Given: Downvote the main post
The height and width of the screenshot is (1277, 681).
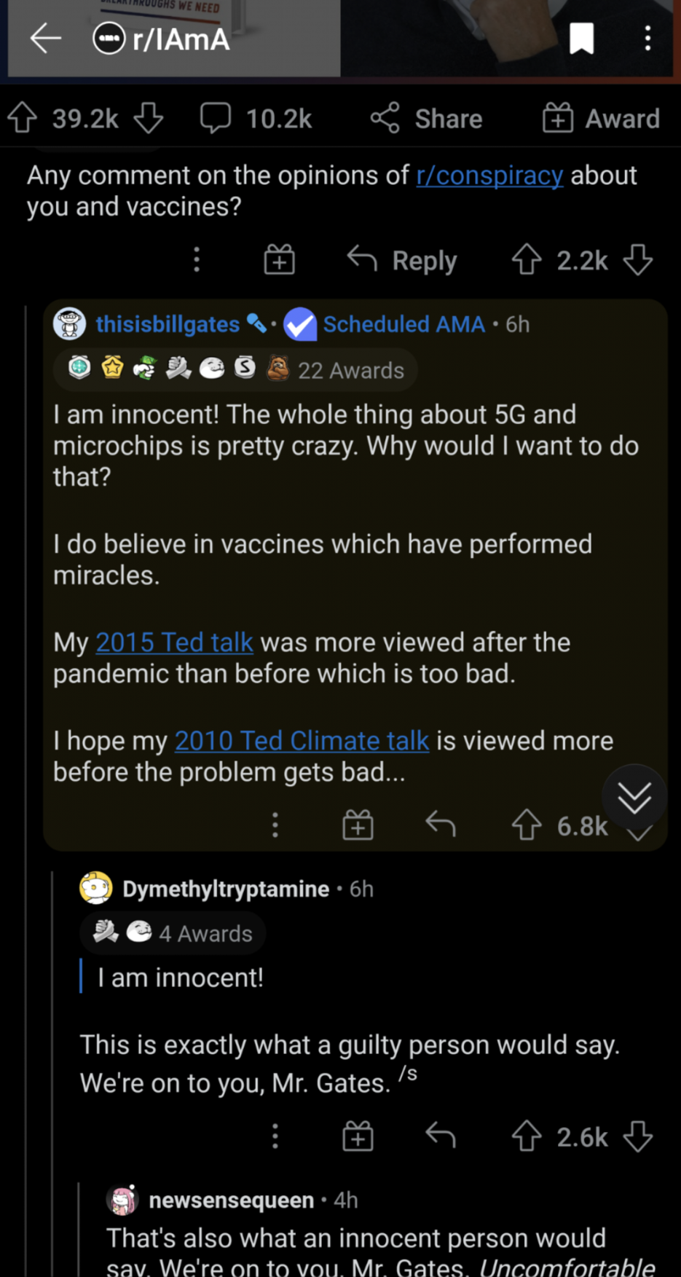Looking at the screenshot, I should (149, 118).
